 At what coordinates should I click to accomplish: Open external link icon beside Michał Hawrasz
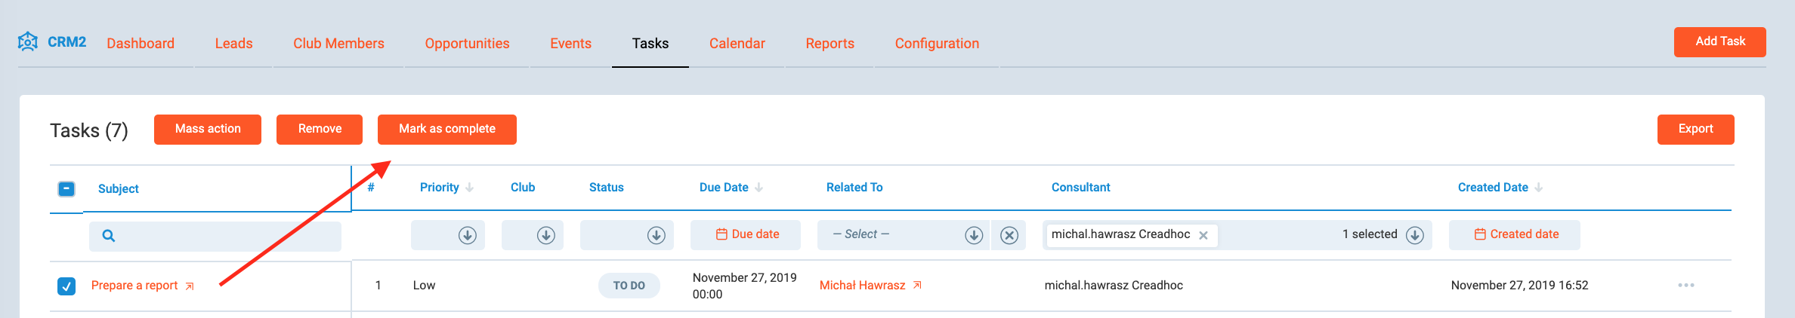click(917, 286)
